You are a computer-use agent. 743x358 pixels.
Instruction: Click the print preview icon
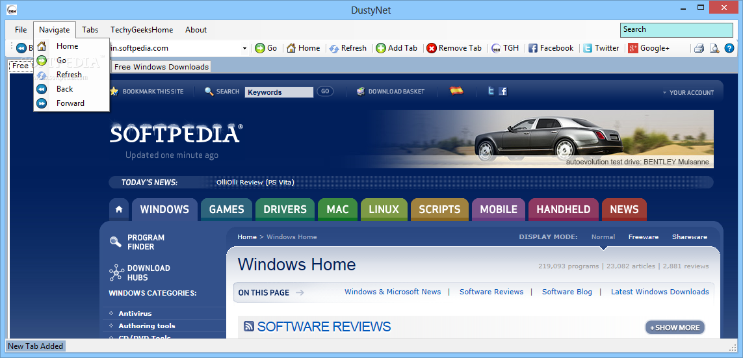tap(714, 48)
